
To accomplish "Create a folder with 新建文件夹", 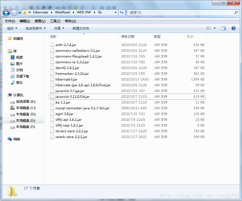I will (x=81, y=28).
